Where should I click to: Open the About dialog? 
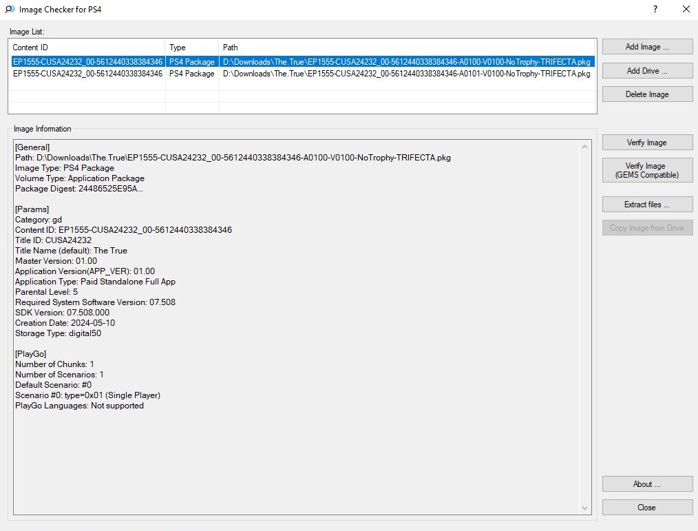tap(647, 484)
